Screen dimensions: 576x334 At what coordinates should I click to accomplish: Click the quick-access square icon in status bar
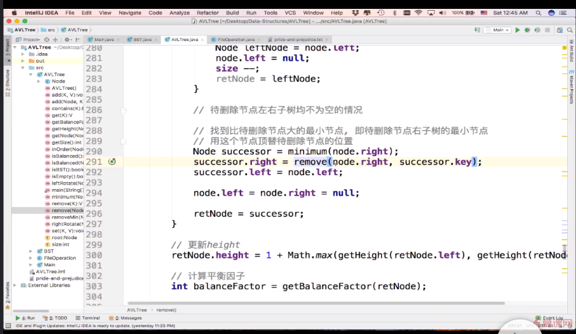[x=8, y=326]
